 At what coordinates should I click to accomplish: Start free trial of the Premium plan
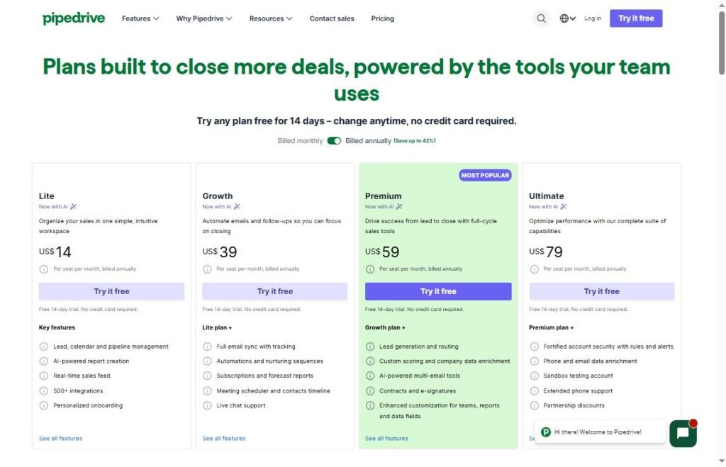coord(438,291)
